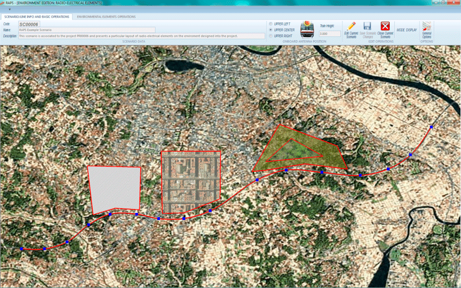Select the Upper Right antenna position
The height and width of the screenshot is (288, 461).
(x=271, y=36)
